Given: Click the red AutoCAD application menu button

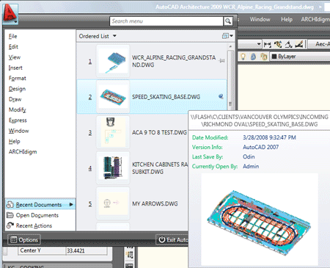Looking at the screenshot, I should click(10, 14).
